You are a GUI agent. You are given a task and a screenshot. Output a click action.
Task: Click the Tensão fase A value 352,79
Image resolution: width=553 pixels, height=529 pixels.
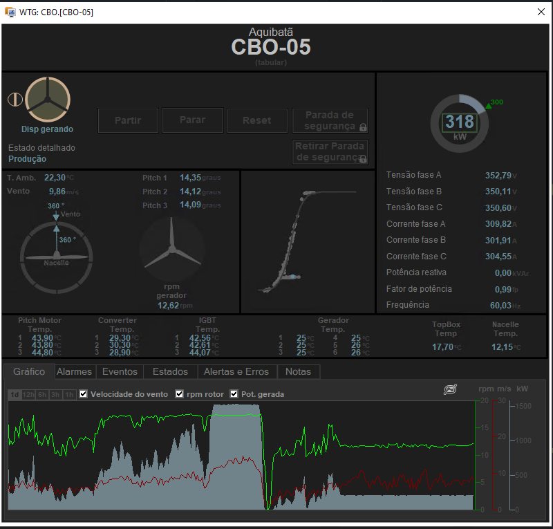[498, 176]
